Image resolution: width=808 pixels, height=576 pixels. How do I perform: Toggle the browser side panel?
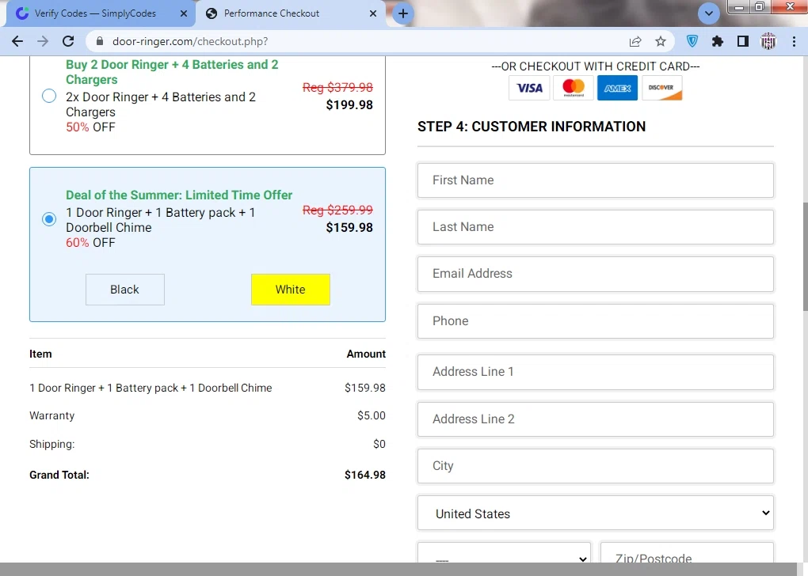742,42
